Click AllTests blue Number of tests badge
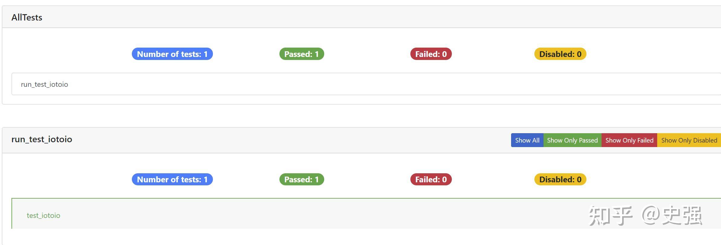 (172, 54)
